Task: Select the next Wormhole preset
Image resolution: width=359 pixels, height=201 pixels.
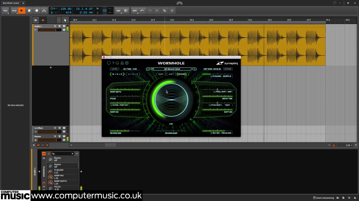Action: 194,69
